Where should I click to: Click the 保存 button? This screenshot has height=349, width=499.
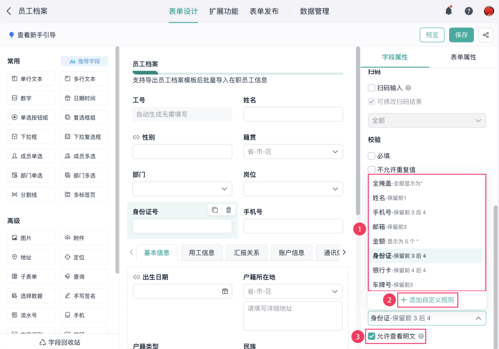click(461, 35)
